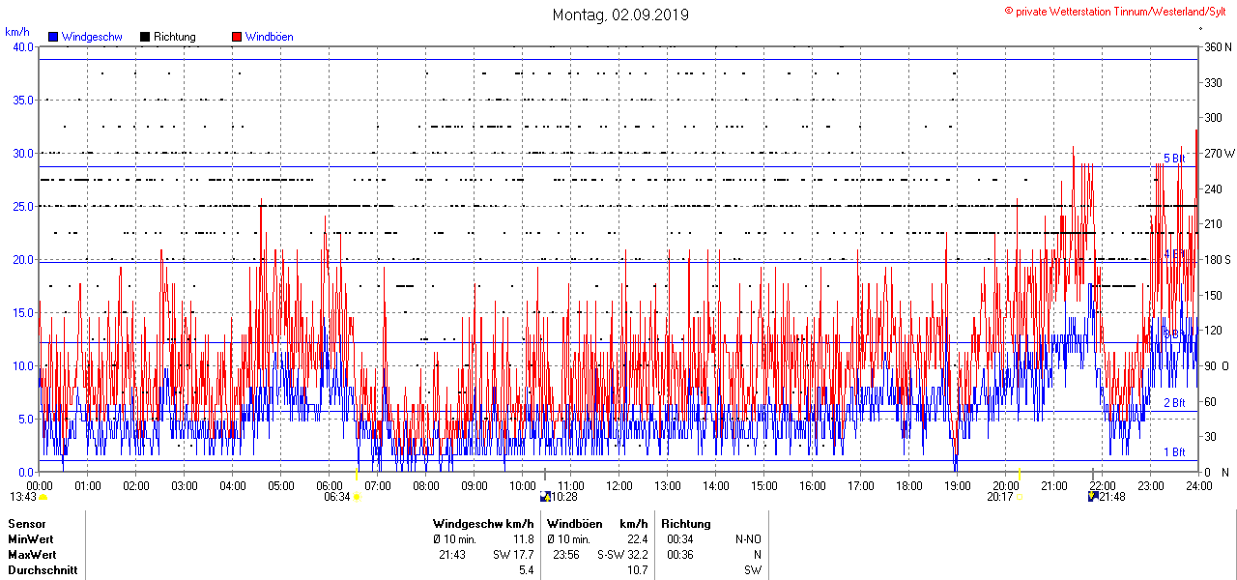
Task: Click the 90 O label on the direction axis
Action: [1216, 366]
